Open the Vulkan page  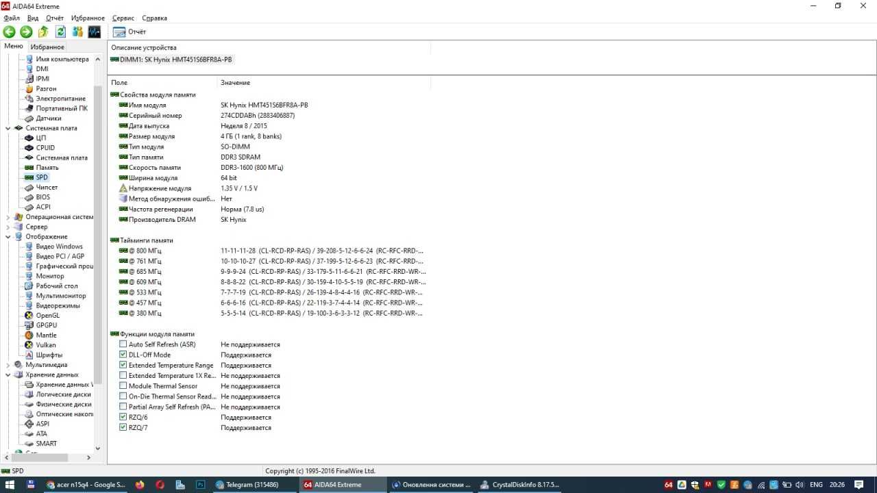coord(46,345)
